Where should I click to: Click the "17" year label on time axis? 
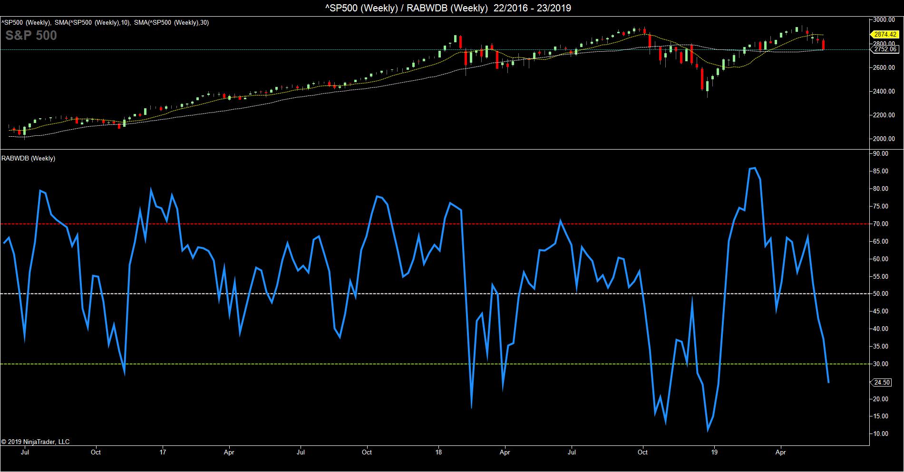[x=163, y=453]
